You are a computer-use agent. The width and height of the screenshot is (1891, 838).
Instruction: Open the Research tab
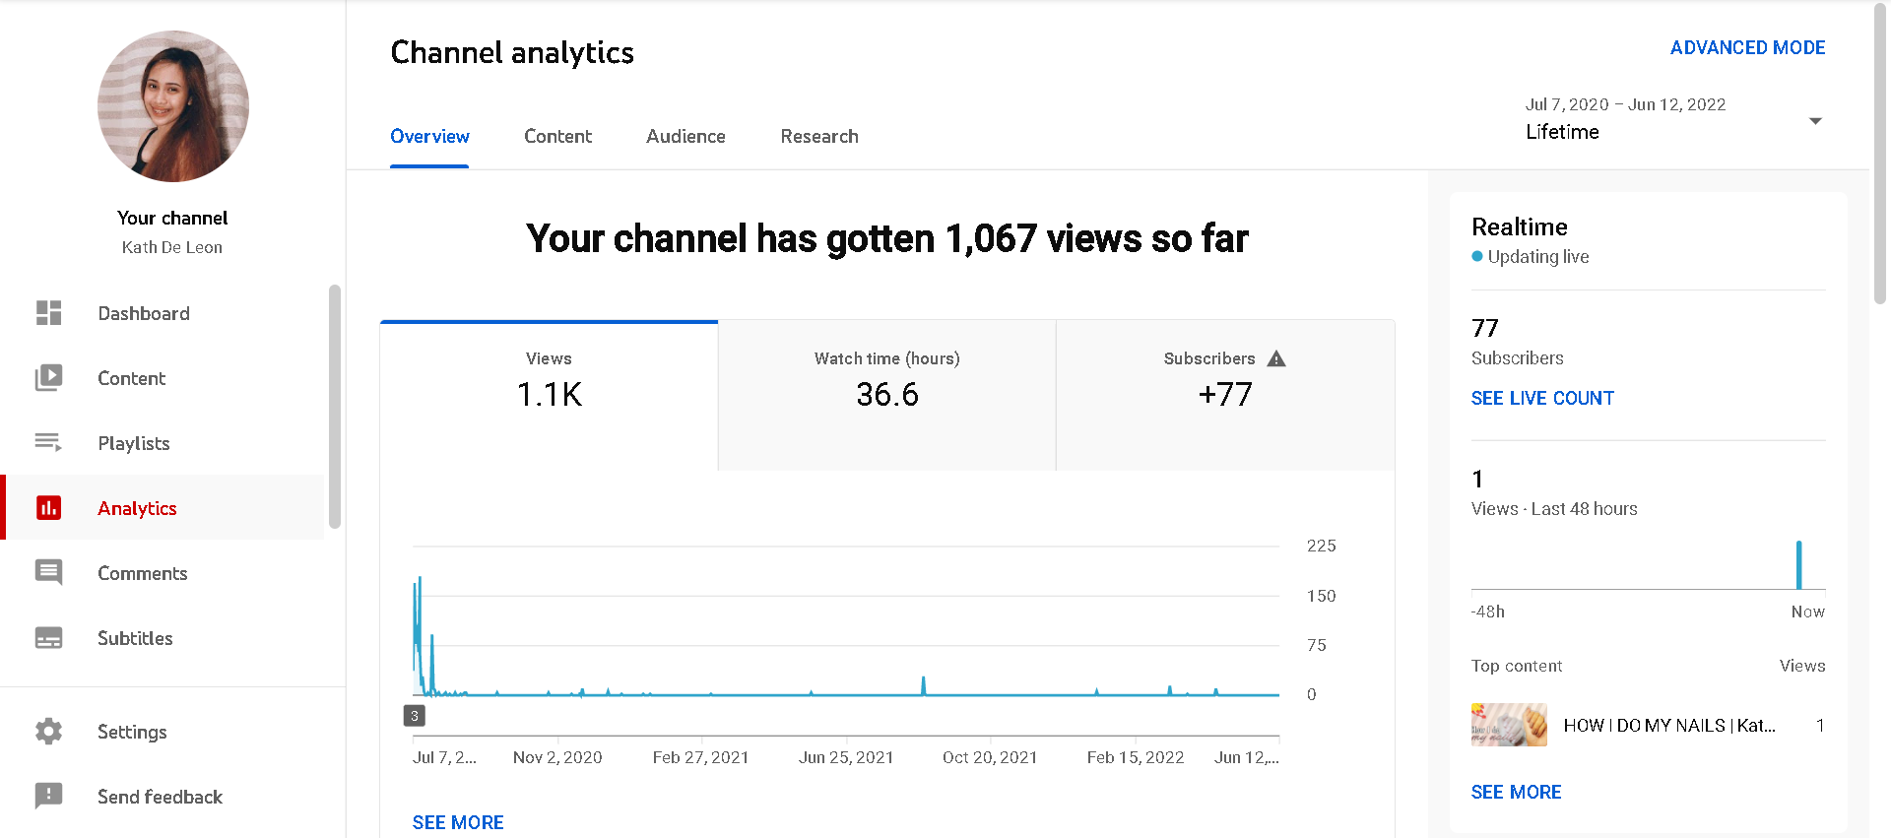pyautogui.click(x=819, y=137)
